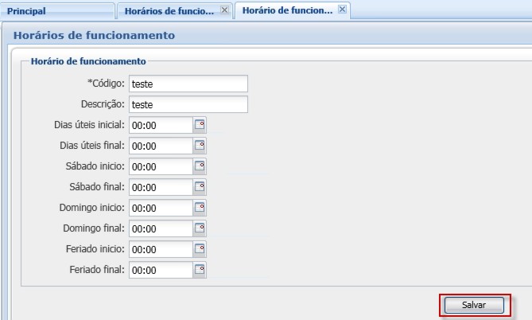
Task: Open time picker for Feriado inicio
Action: [200, 249]
